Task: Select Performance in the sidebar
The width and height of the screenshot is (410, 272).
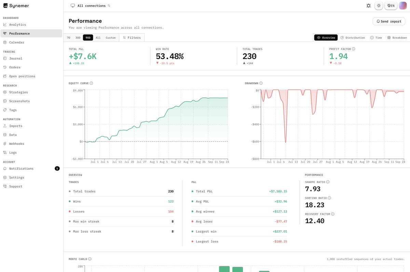Action: click(31, 34)
